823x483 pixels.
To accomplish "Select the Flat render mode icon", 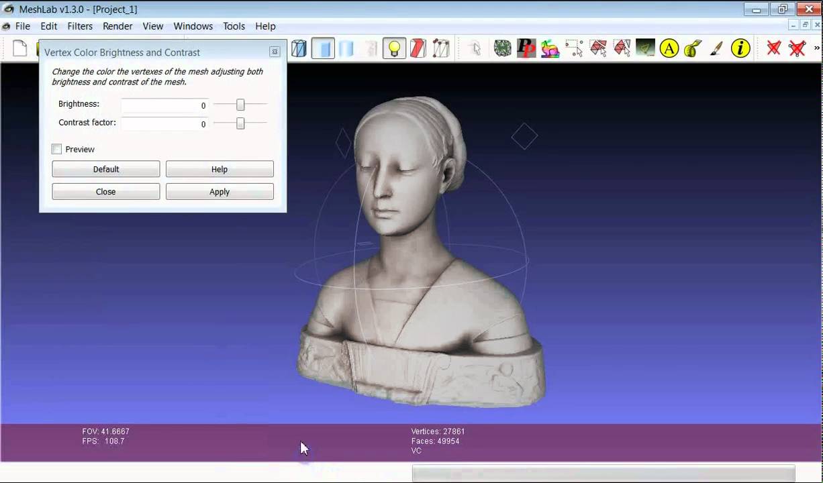I will [323, 48].
